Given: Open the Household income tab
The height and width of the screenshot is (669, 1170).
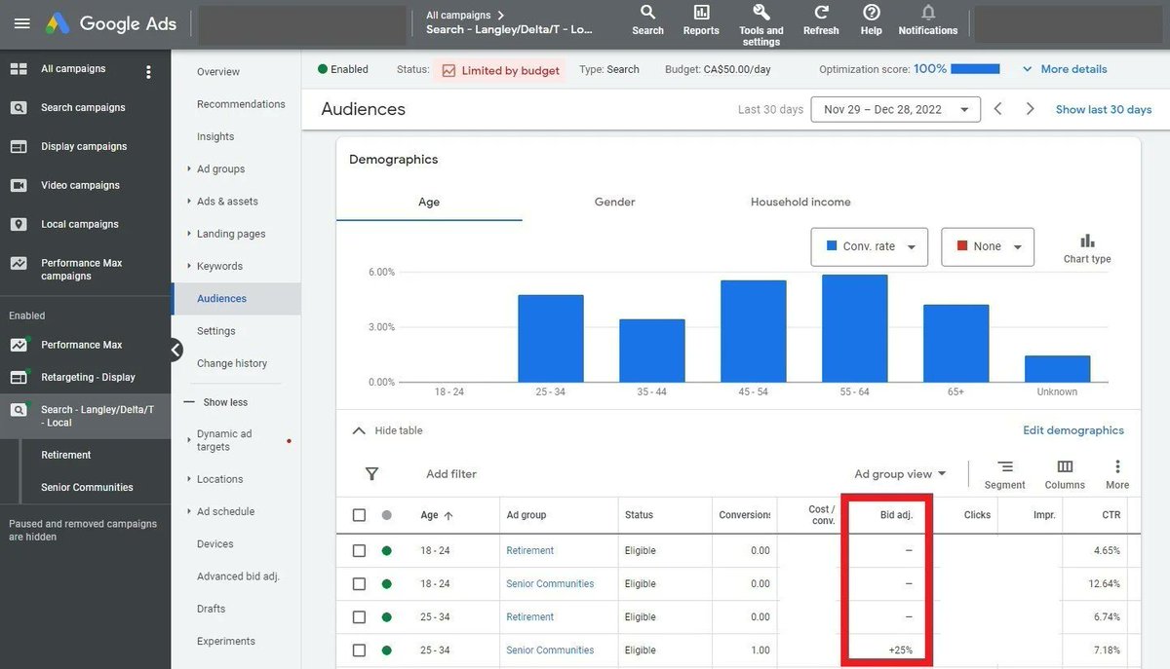Looking at the screenshot, I should 799,202.
